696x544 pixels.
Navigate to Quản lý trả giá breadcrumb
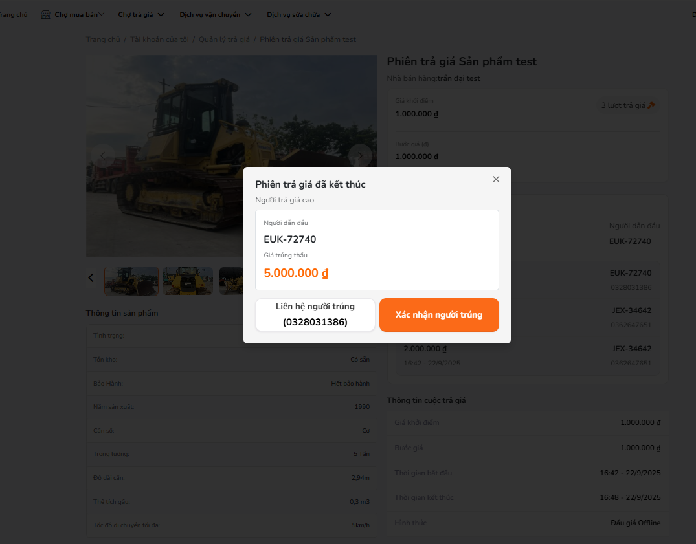(x=224, y=39)
